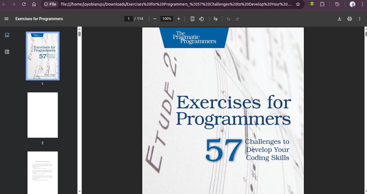Open the three-dot PDF options menu
Screen dimensions: 367x194
click(360, 19)
